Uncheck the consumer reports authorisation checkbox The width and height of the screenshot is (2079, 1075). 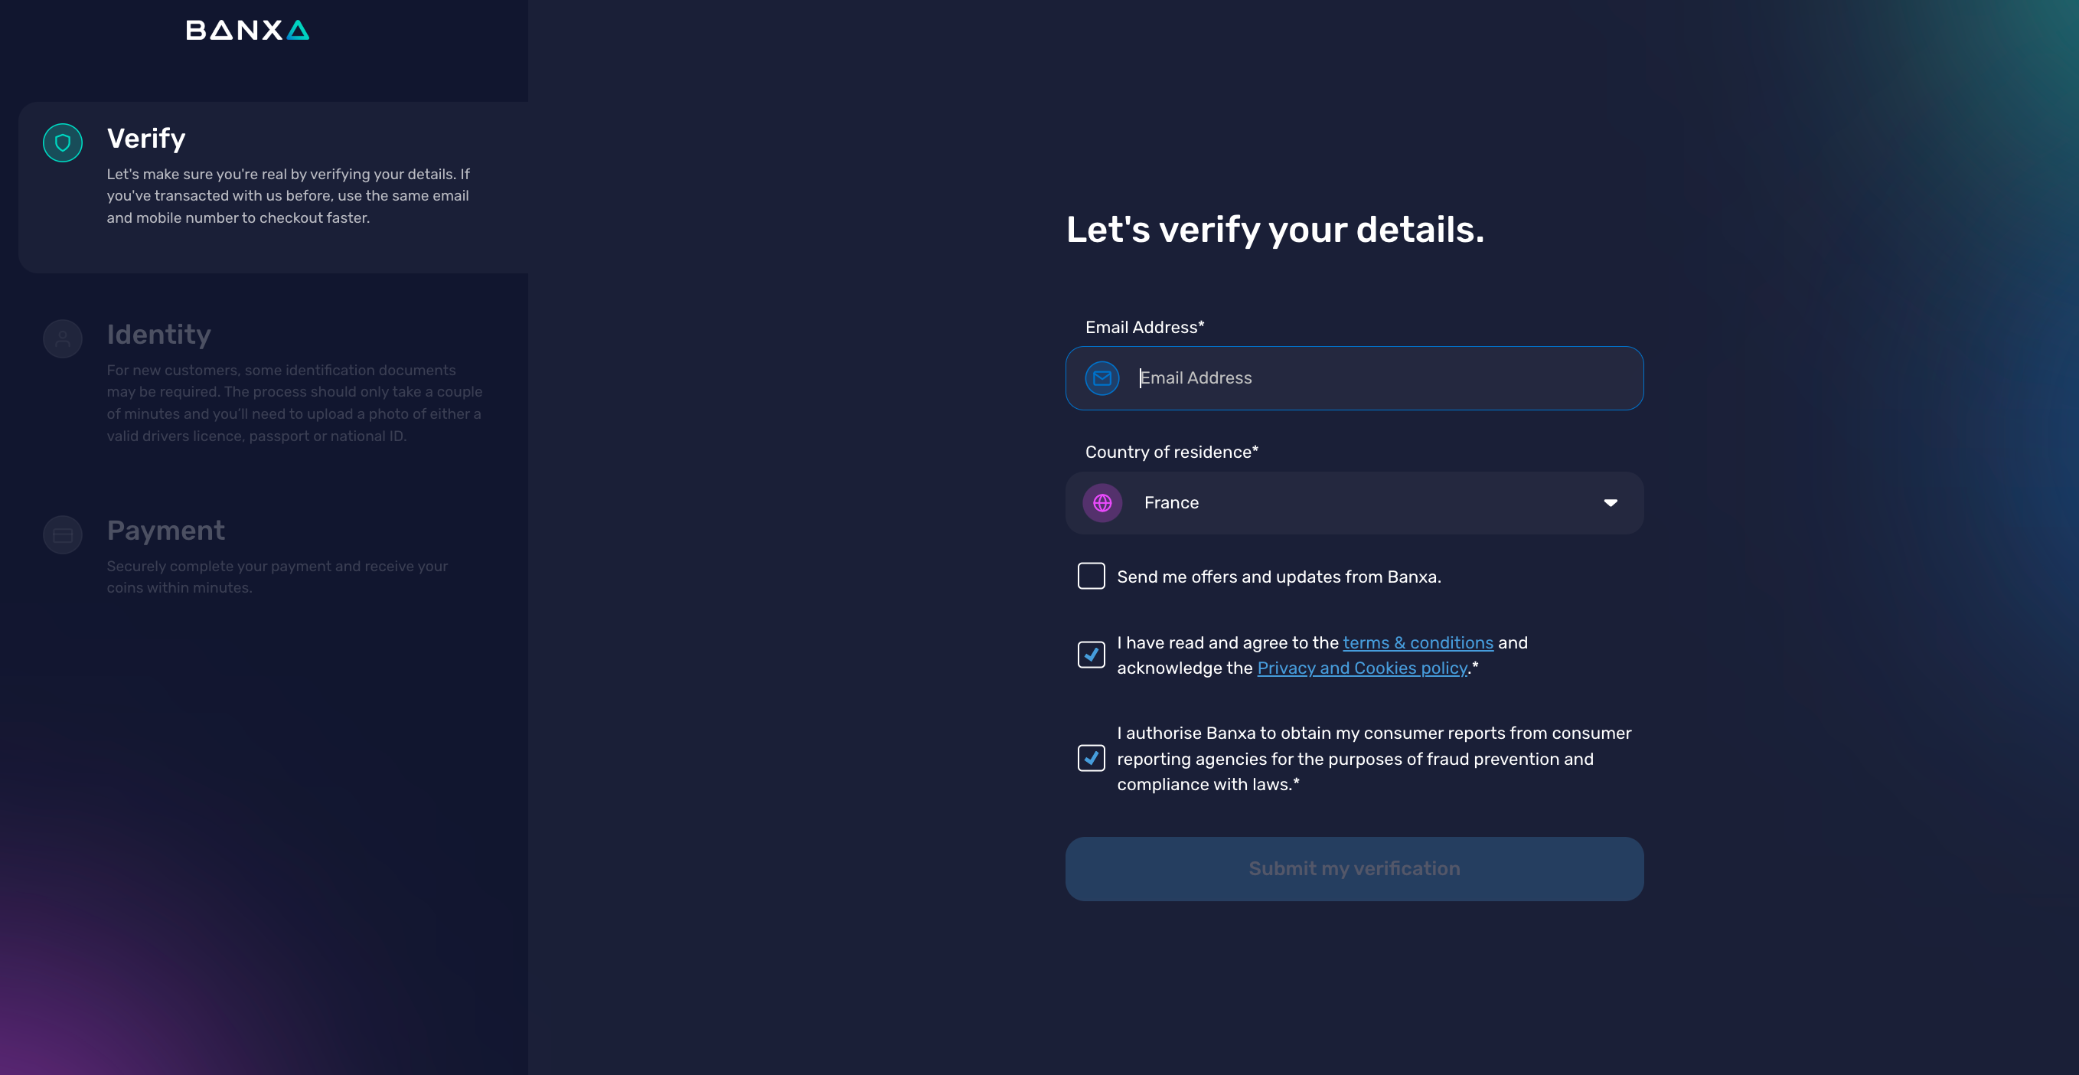pos(1091,759)
